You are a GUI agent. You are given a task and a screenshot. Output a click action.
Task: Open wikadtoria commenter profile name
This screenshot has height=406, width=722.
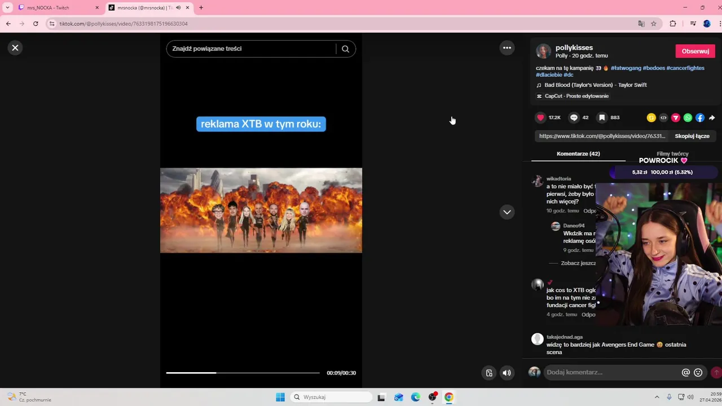[x=558, y=179]
